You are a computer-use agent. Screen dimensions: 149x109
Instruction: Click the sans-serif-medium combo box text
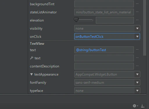90,83
